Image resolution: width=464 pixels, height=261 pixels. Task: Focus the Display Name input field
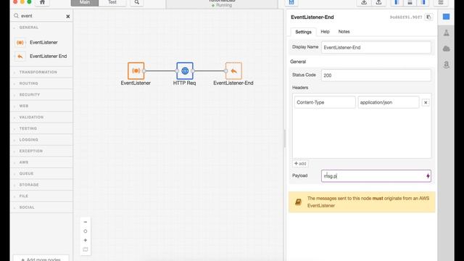[x=376, y=47]
